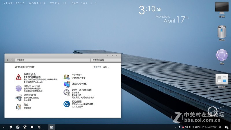Click the User Accounts people icon
This screenshot has width=231, height=130.
coord(67,77)
